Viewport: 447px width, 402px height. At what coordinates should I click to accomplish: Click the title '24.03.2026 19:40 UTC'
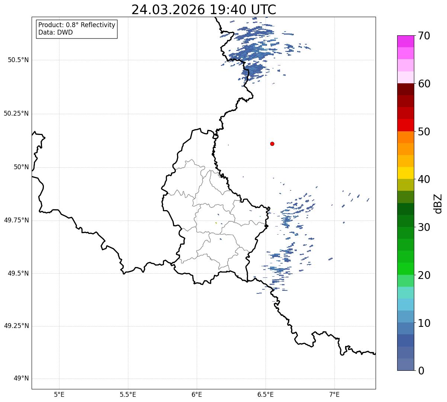pyautogui.click(x=204, y=10)
